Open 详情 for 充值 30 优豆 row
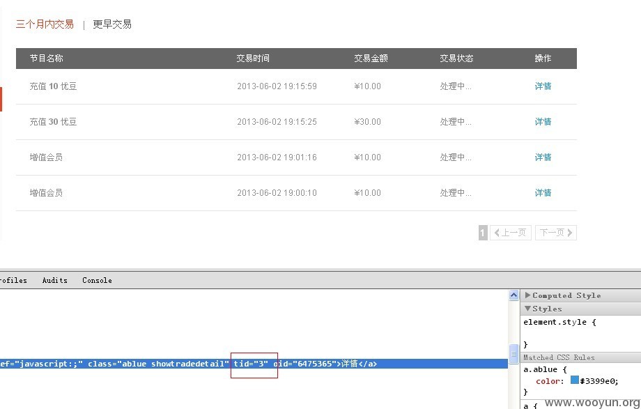Viewport: 641px width, 409px height. click(543, 122)
